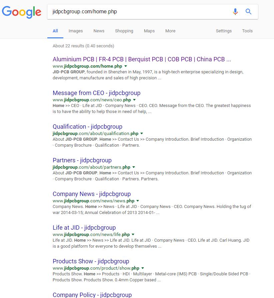Open Company Policy - jidpcbgroup result

tap(92, 295)
